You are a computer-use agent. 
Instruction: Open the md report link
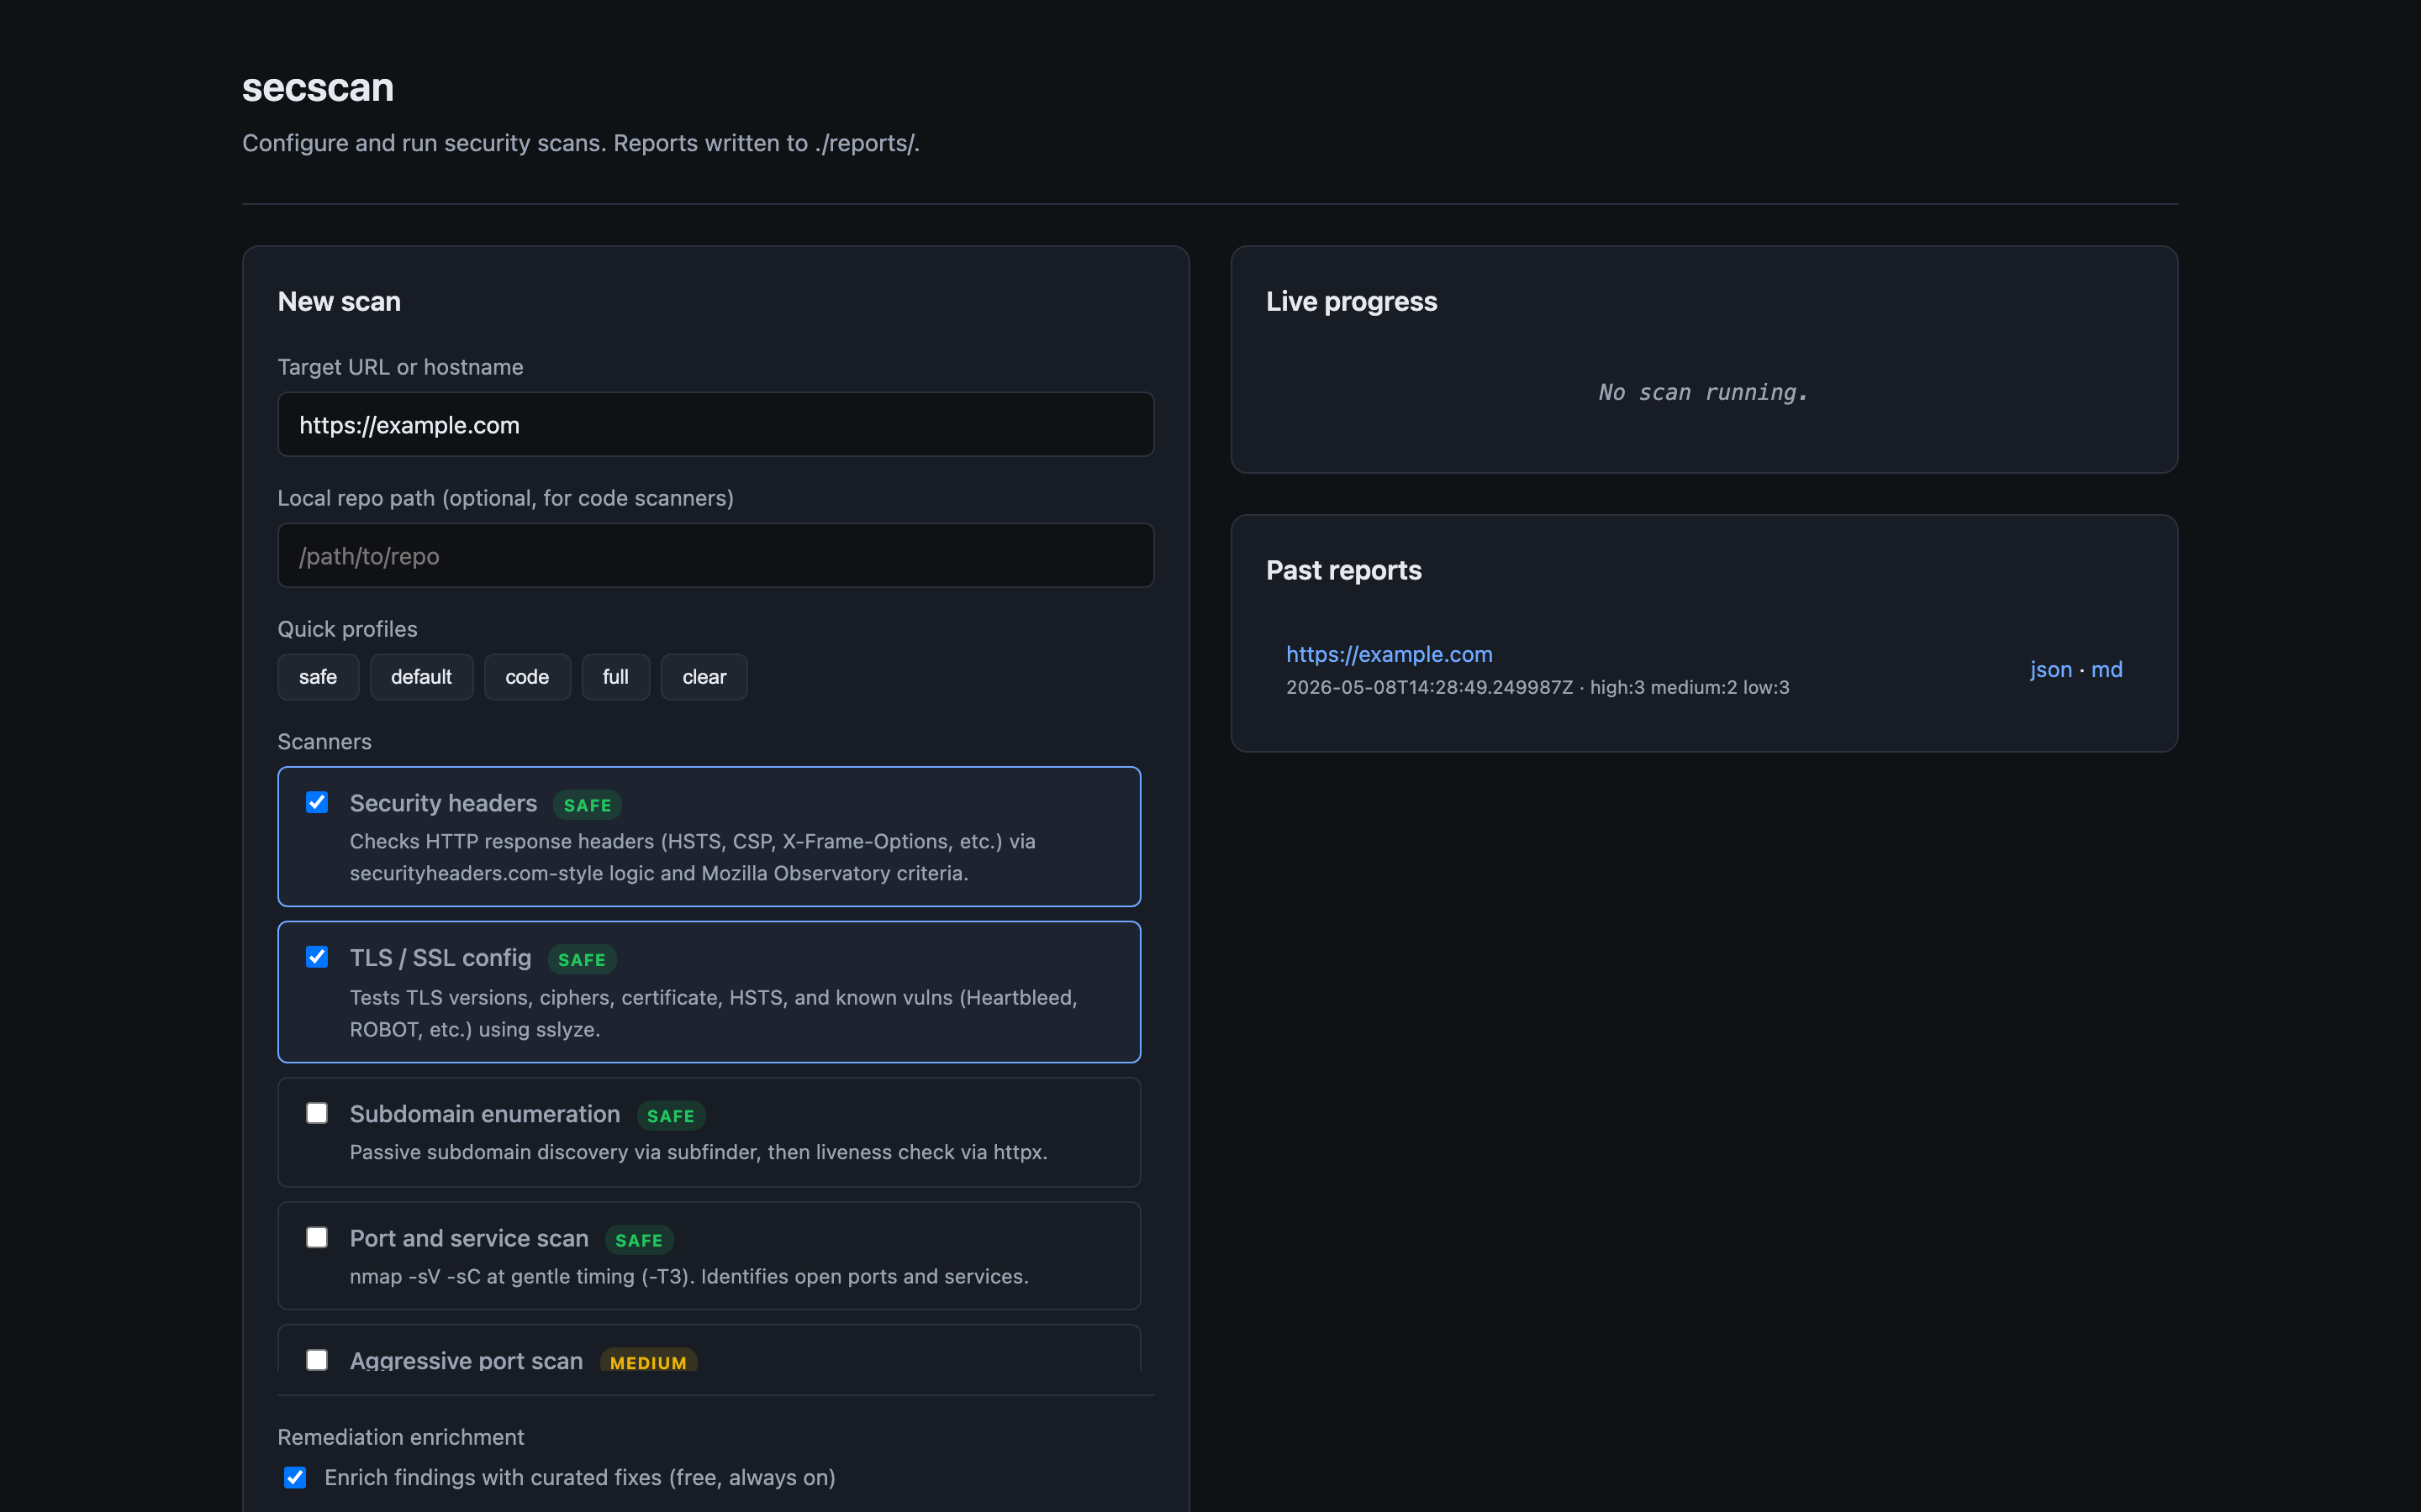pos(2106,669)
